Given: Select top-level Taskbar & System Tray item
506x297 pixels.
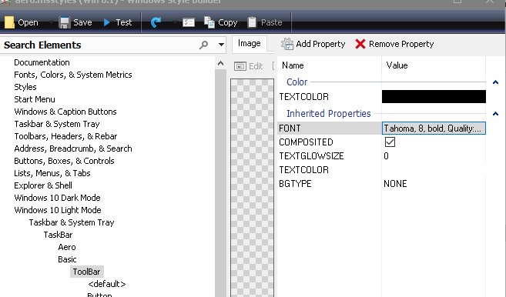Looking at the screenshot, I should pyautogui.click(x=57, y=124).
